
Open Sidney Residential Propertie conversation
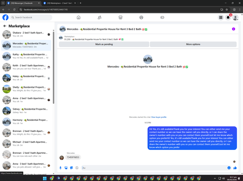26,111
